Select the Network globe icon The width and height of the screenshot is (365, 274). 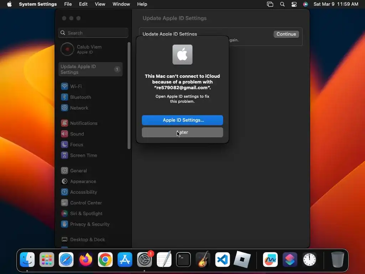click(x=65, y=108)
